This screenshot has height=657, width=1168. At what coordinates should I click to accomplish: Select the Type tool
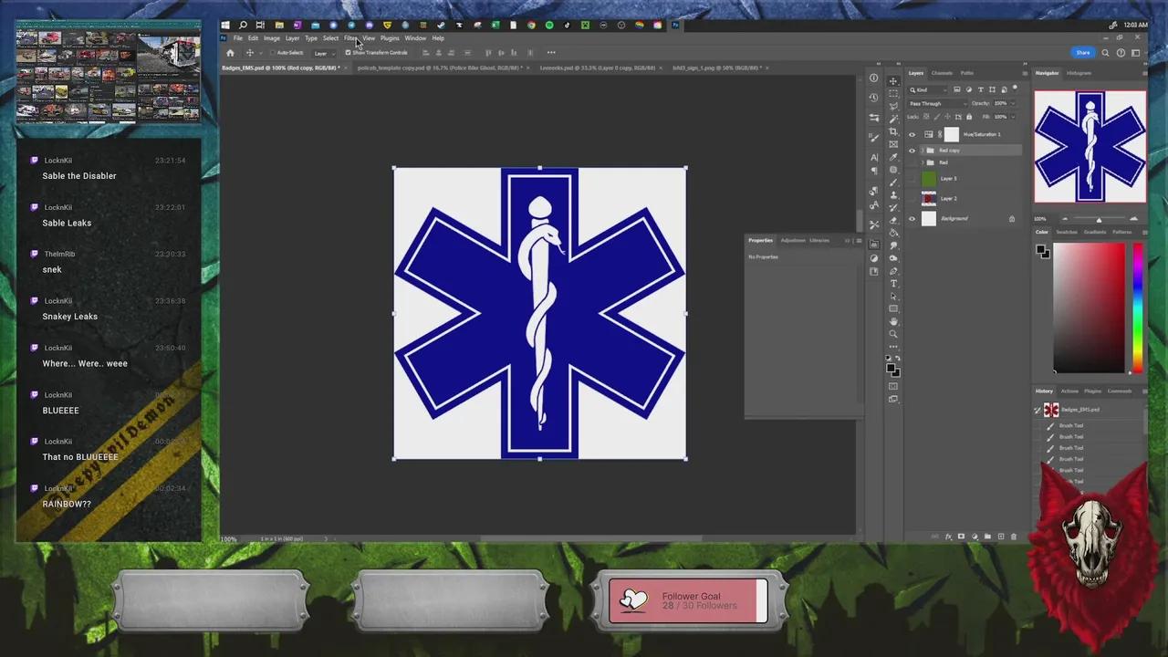click(893, 283)
